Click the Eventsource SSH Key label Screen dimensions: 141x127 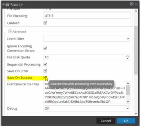click(23, 84)
